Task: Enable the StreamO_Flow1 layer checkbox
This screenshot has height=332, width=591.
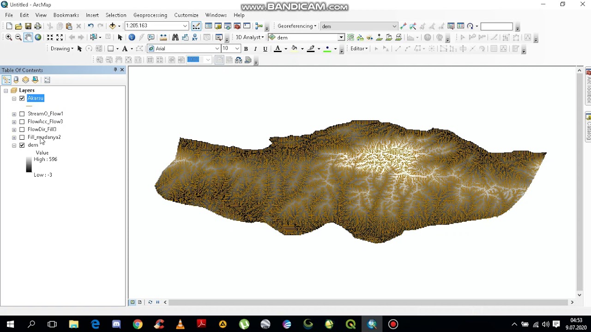Action: click(x=22, y=114)
